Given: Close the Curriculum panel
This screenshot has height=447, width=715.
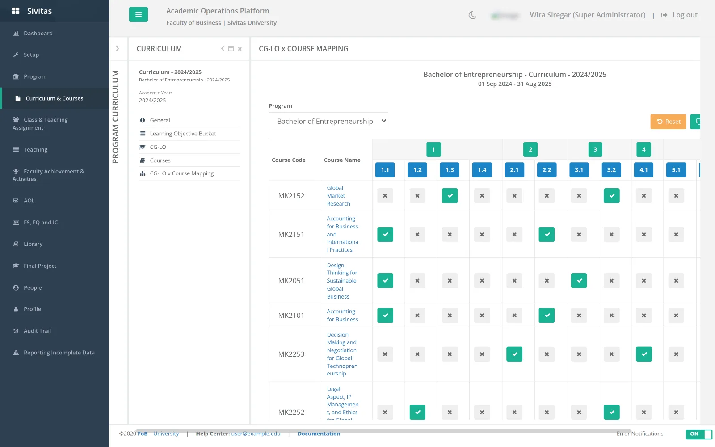Looking at the screenshot, I should pos(240,49).
